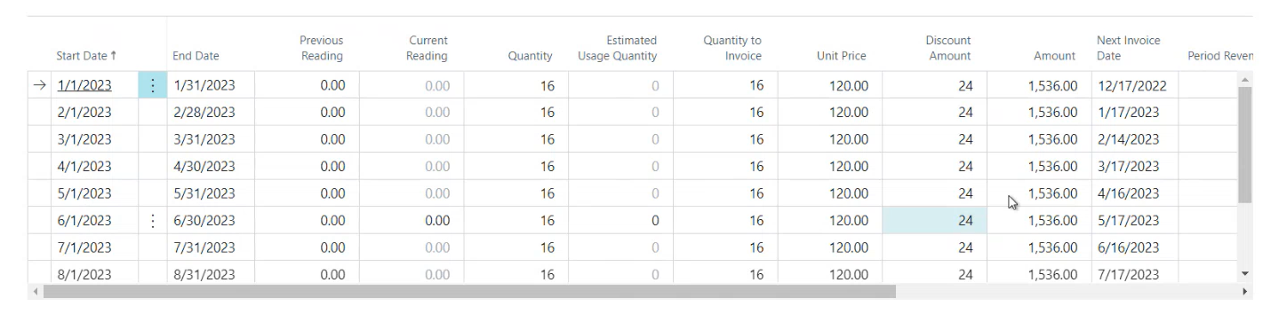Select Start Date cell 5/1/2023
This screenshot has width=1271, height=322.
(84, 193)
